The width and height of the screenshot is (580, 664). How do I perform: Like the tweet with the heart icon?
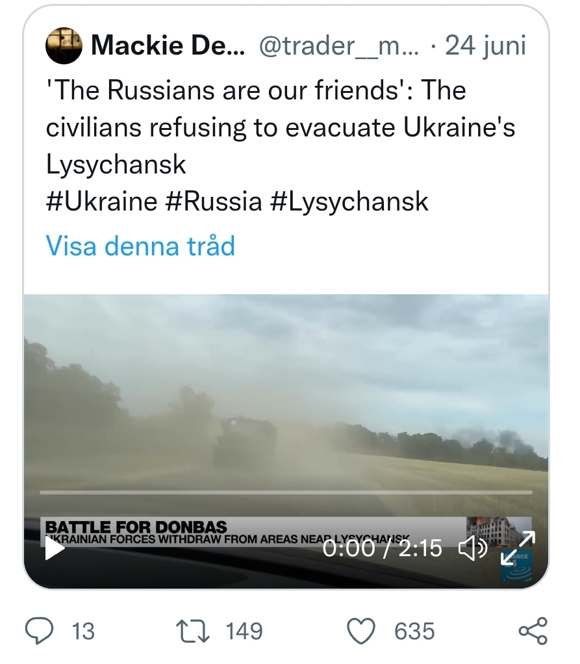click(x=362, y=630)
